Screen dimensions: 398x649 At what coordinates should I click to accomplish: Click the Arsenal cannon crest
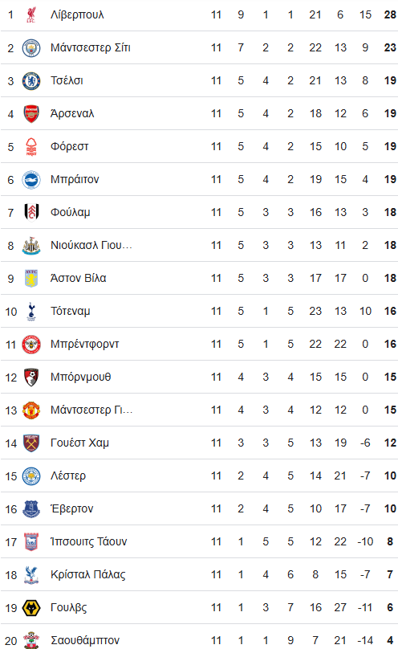pyautogui.click(x=31, y=114)
